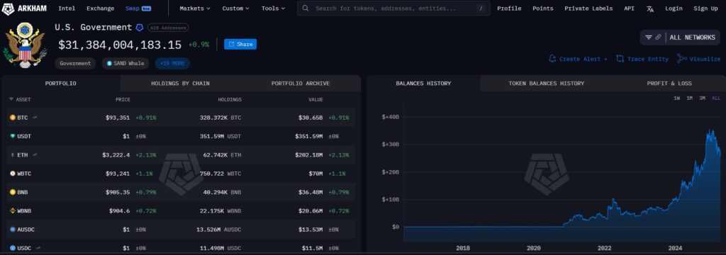Click the Login link

click(x=674, y=8)
